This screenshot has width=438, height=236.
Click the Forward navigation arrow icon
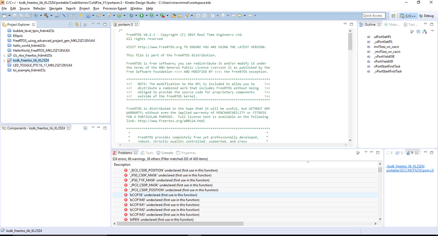click(x=250, y=16)
